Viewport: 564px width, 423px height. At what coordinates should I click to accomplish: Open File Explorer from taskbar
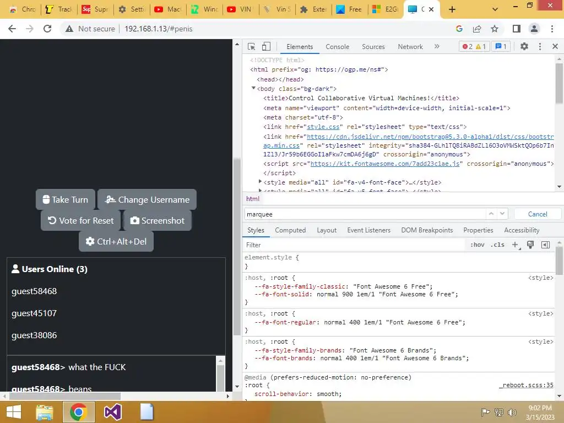tap(45, 412)
